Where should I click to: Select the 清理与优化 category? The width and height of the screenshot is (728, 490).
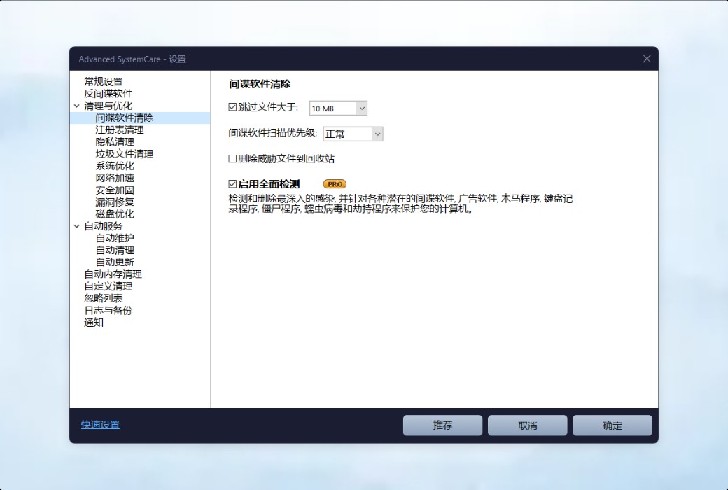(108, 106)
